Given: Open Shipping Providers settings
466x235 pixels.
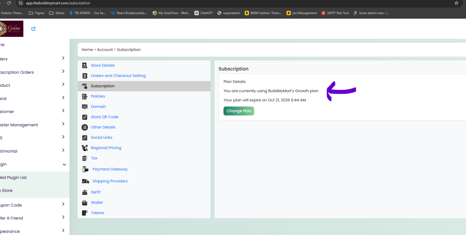Looking at the screenshot, I should click(110, 181).
